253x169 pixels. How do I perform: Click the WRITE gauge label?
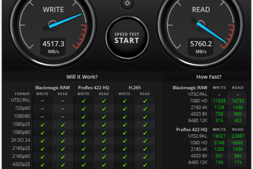pyautogui.click(x=53, y=10)
